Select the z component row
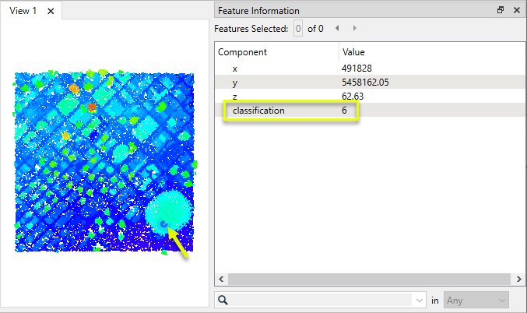Screen dimensions: 527x313 (235, 96)
